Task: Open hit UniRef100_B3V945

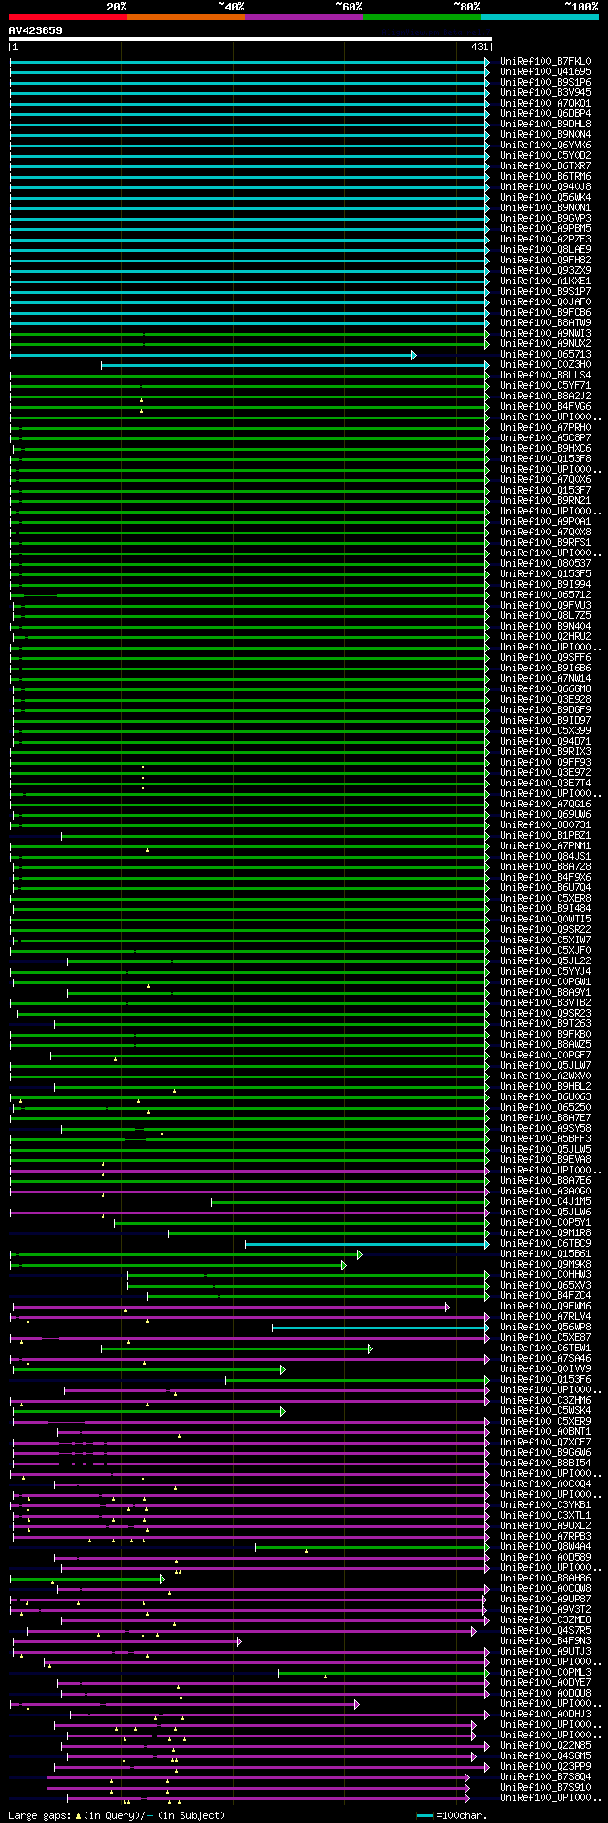Action: [x=546, y=92]
